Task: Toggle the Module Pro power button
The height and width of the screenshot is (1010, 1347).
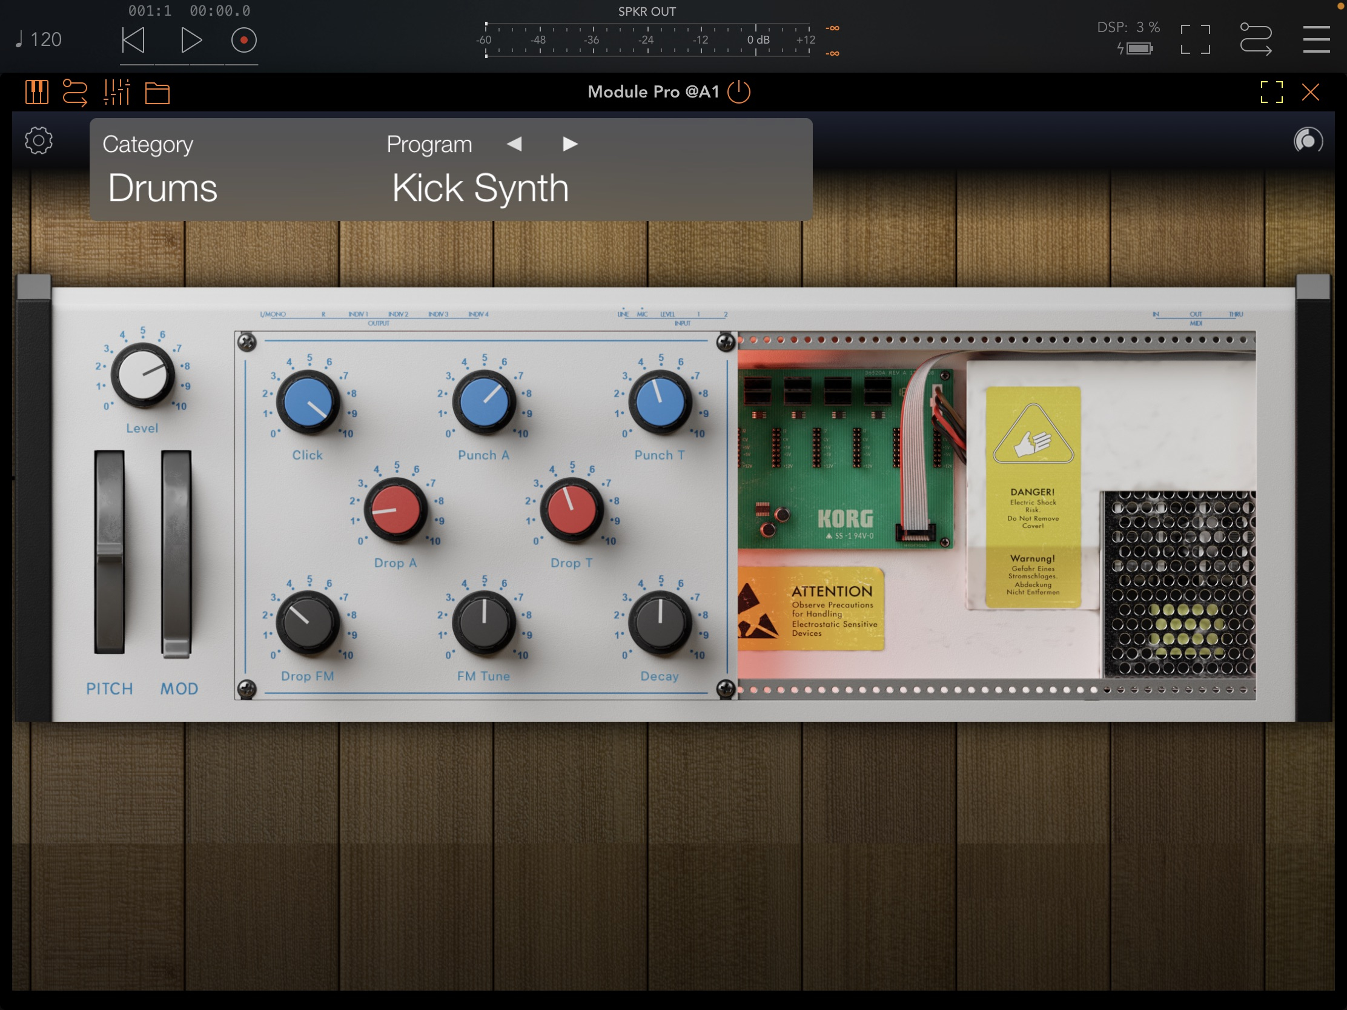Action: [x=739, y=92]
